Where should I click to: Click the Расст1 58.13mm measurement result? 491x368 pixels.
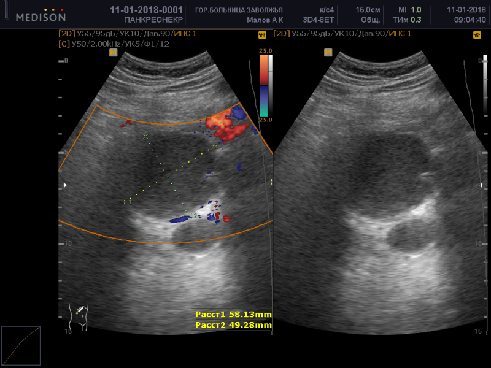click(233, 314)
